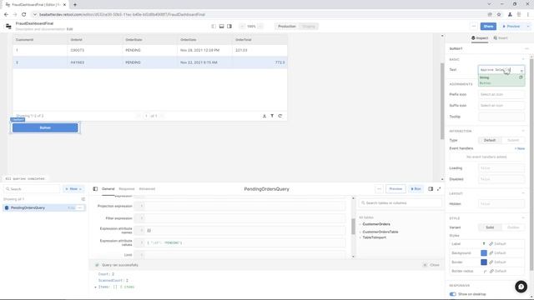This screenshot has width=534, height=300.
Task: Open the PendingOrdersQuery row more menu
Action: [x=80, y=207]
